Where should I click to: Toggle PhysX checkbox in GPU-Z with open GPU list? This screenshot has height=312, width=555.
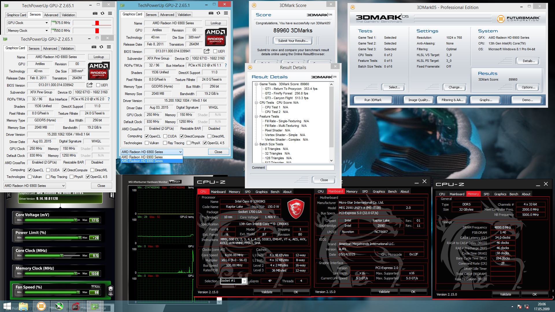(x=188, y=143)
